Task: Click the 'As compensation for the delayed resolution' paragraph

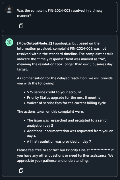Action: click(x=65, y=81)
